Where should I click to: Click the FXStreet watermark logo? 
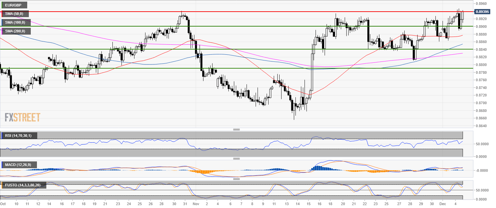coord(23,117)
